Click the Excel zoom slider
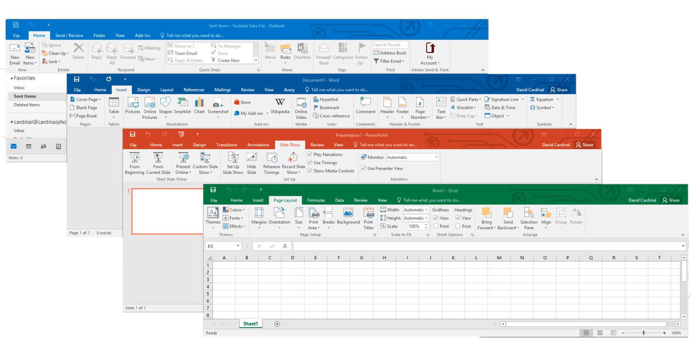This screenshot has width=692, height=346. 643,333
